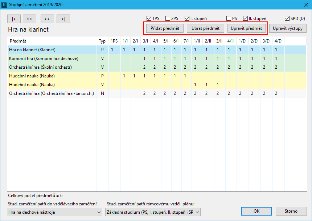The image size is (312, 221).
Task: Jump to last record with >| button
Action: coord(63,19)
